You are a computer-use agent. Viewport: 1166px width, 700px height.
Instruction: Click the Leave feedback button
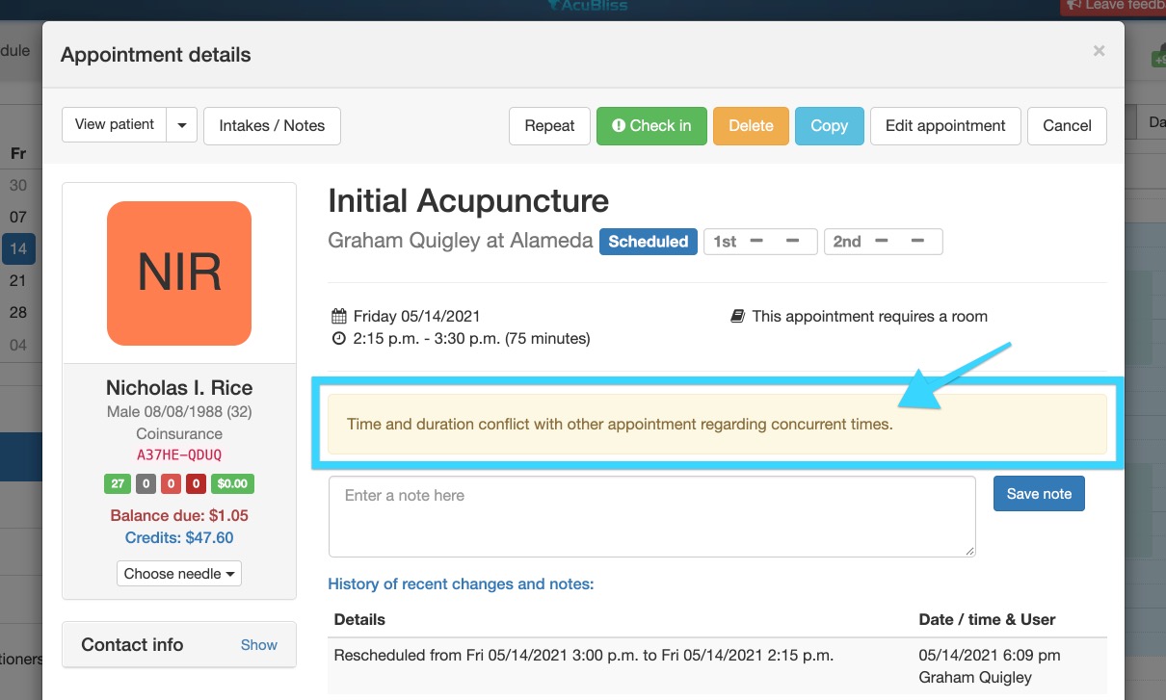[x=1113, y=7]
